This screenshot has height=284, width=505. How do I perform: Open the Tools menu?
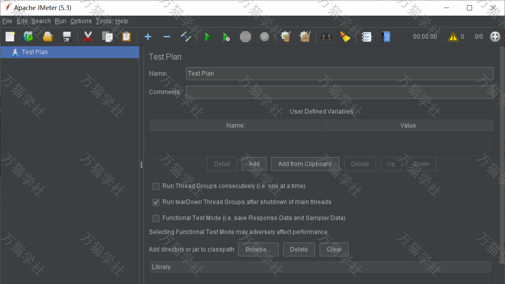click(103, 21)
